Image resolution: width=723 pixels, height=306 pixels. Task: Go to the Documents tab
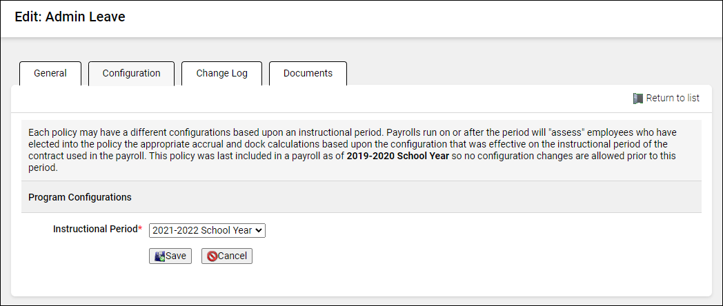tap(308, 73)
